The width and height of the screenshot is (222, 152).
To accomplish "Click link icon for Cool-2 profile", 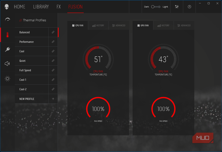I will (53, 89).
